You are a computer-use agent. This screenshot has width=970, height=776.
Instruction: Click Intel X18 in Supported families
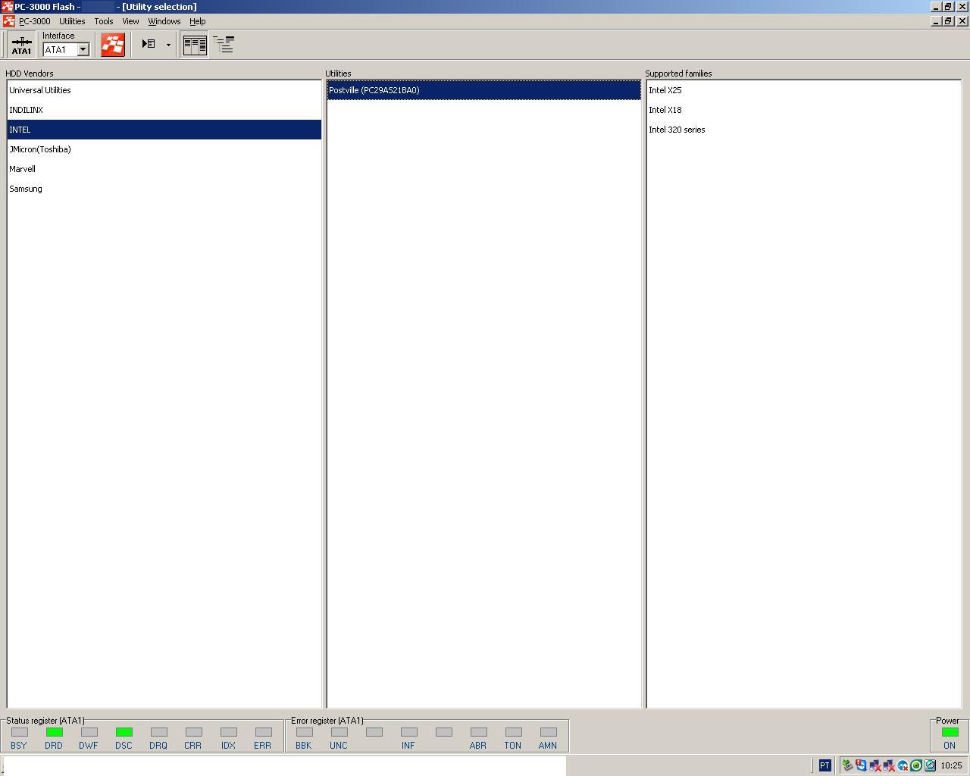coord(803,110)
